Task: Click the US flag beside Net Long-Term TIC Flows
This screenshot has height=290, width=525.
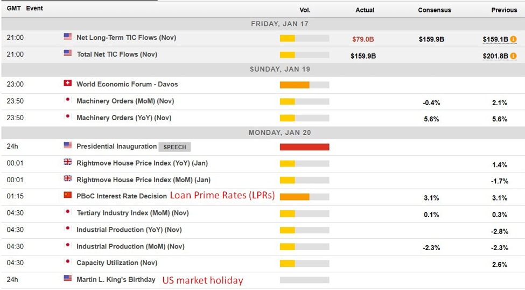Action: point(67,37)
